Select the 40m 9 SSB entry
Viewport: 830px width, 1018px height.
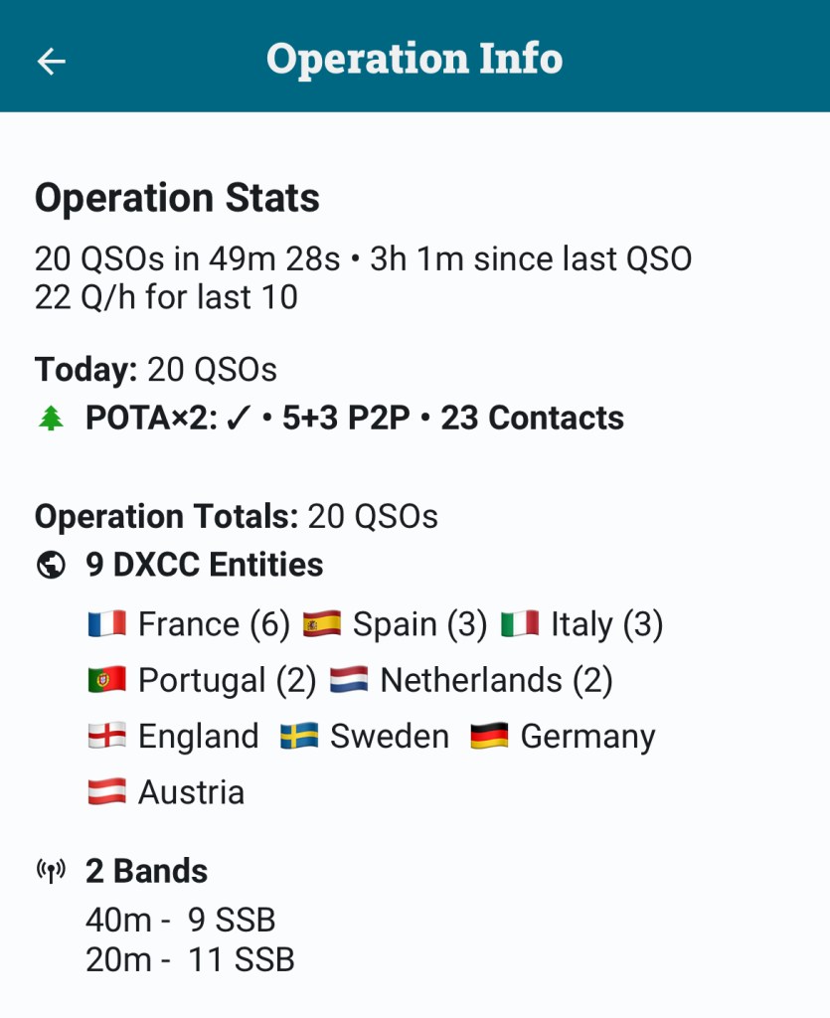[x=180, y=920]
